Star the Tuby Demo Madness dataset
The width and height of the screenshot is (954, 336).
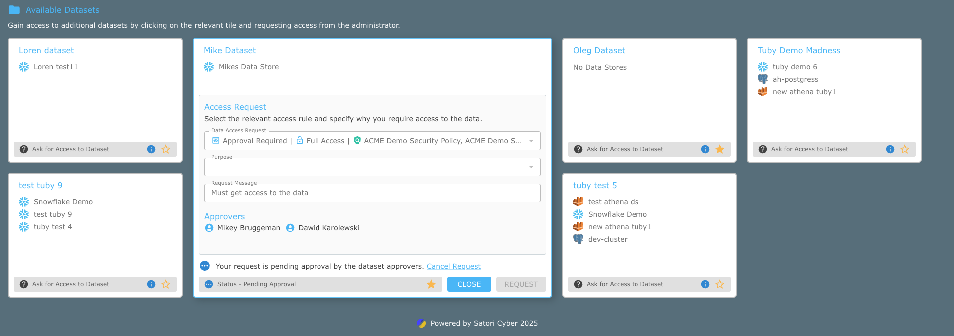905,149
